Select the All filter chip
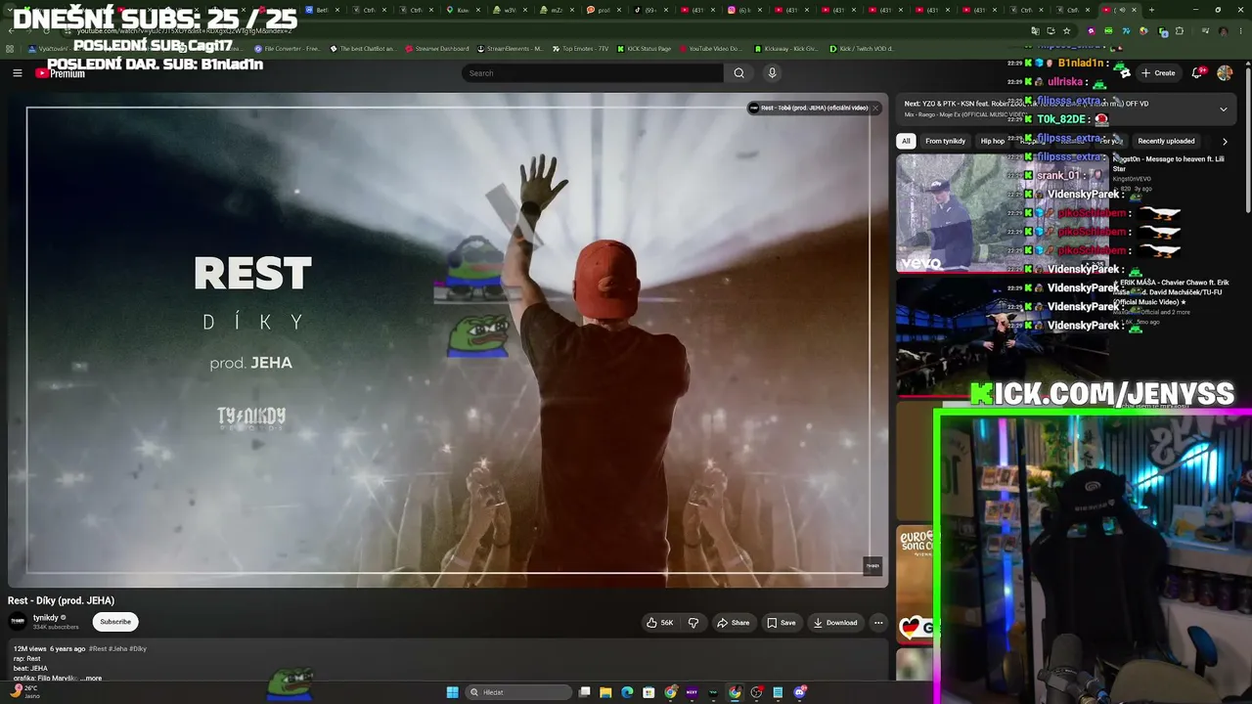The height and width of the screenshot is (704, 1252). click(x=906, y=141)
